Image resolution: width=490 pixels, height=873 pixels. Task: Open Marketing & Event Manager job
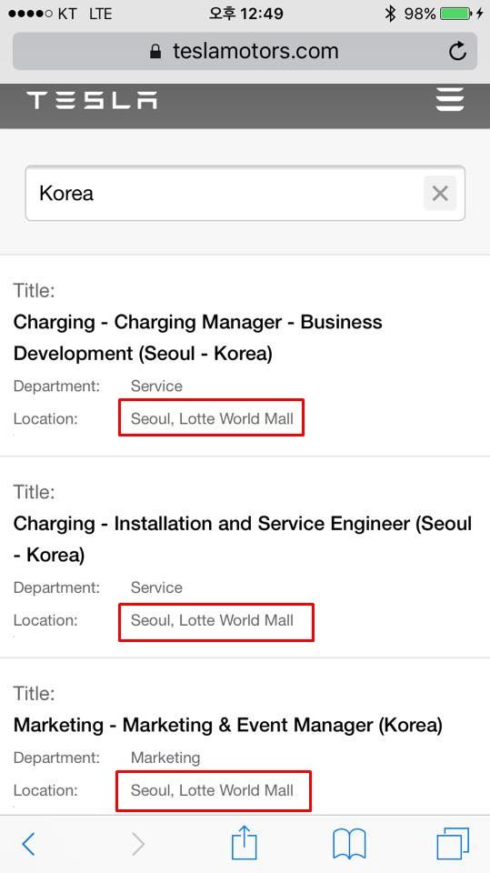(x=228, y=725)
